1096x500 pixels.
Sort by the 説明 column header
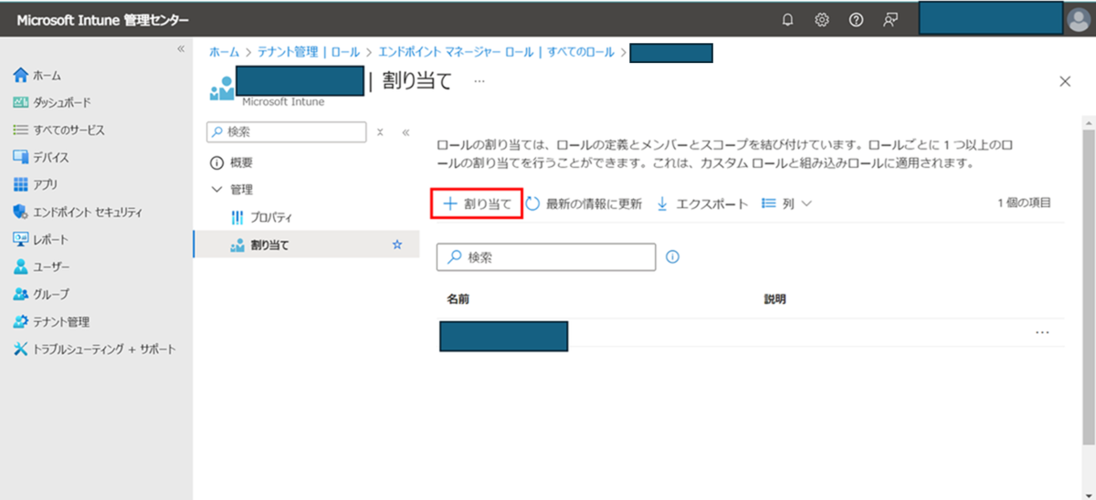coord(775,299)
